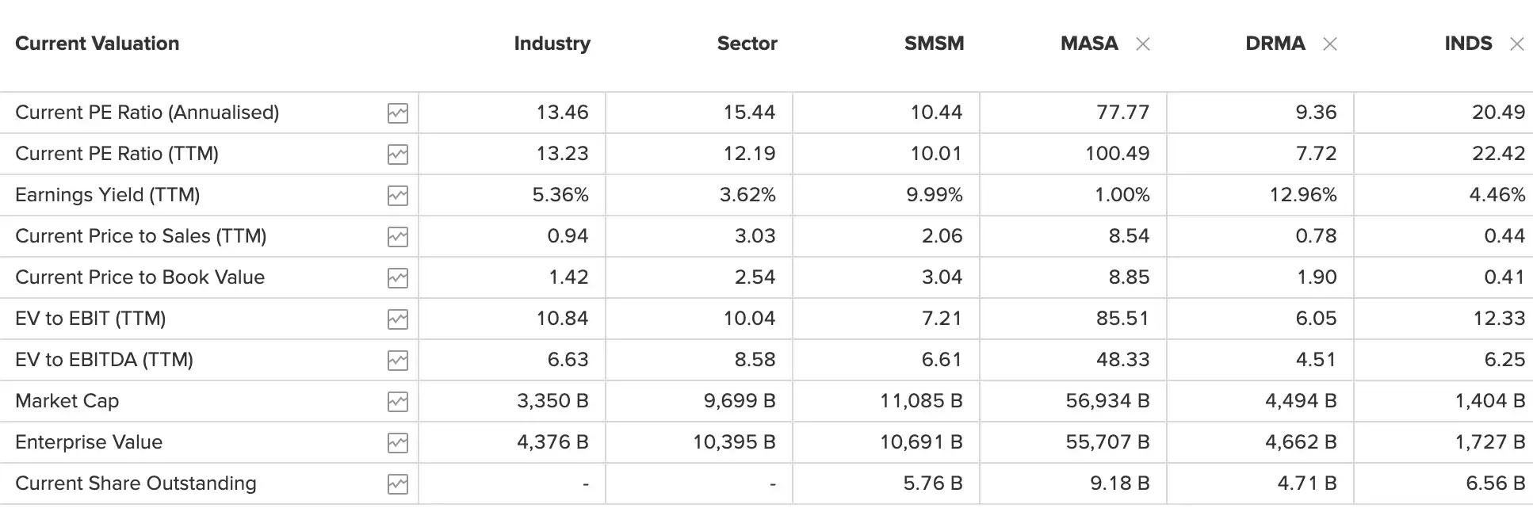Click the DRMA ticker header
1533x512 pixels.
[x=1275, y=44]
